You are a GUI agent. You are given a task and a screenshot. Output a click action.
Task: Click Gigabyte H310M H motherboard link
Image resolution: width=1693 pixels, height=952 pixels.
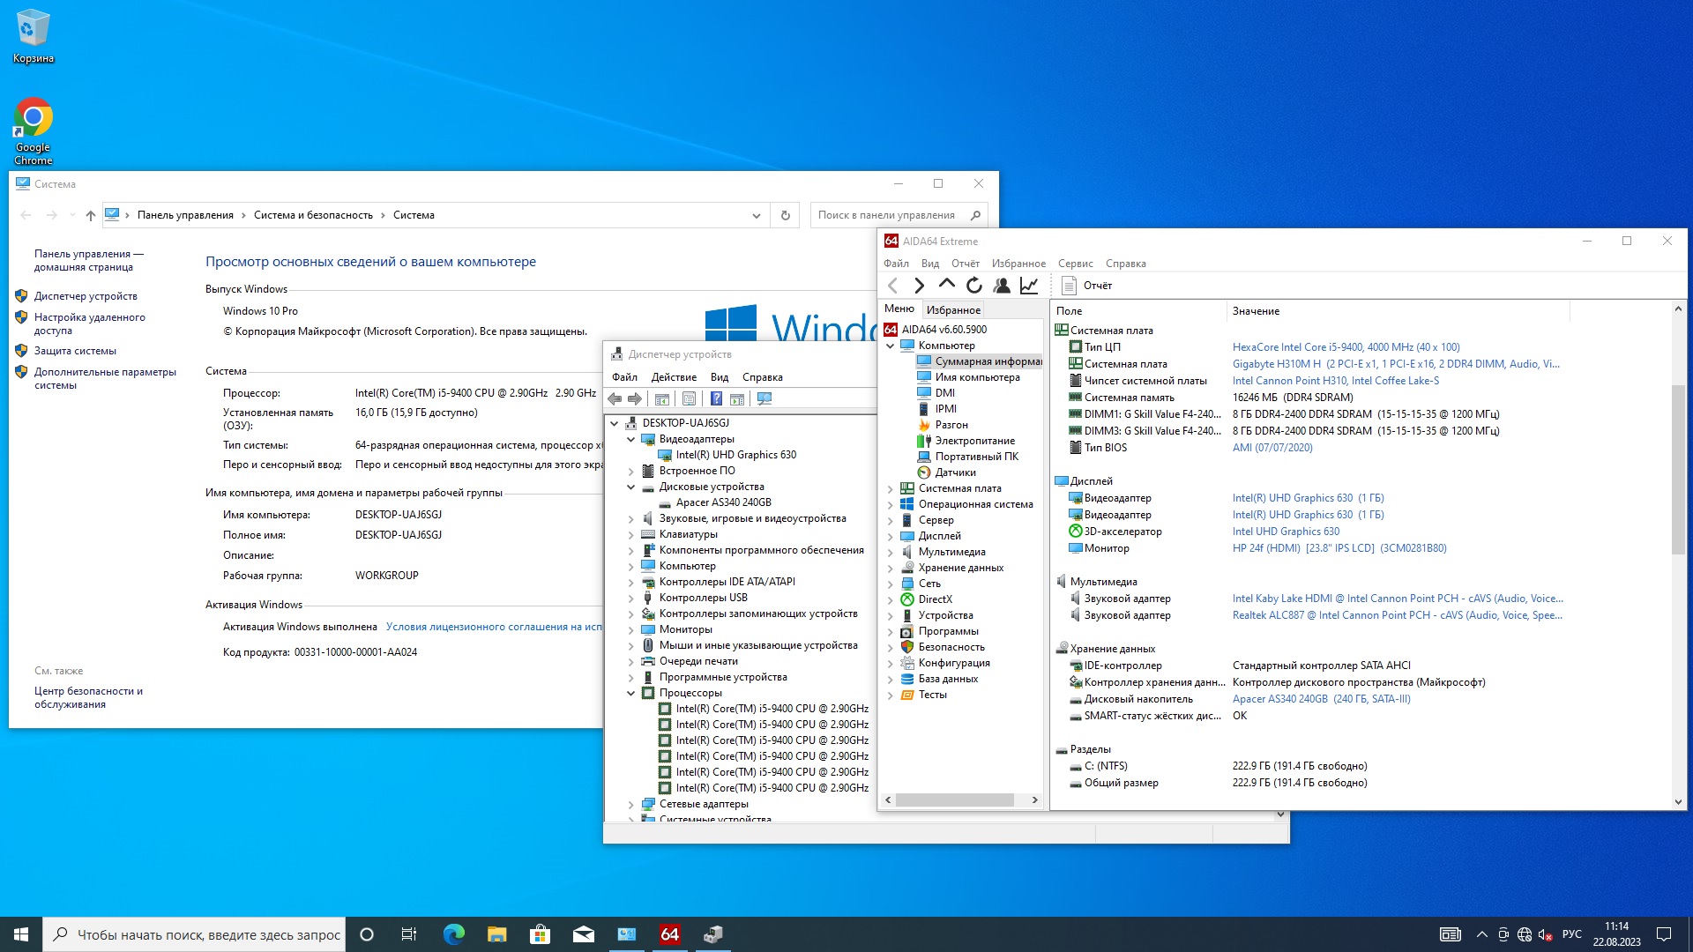[x=1396, y=364]
